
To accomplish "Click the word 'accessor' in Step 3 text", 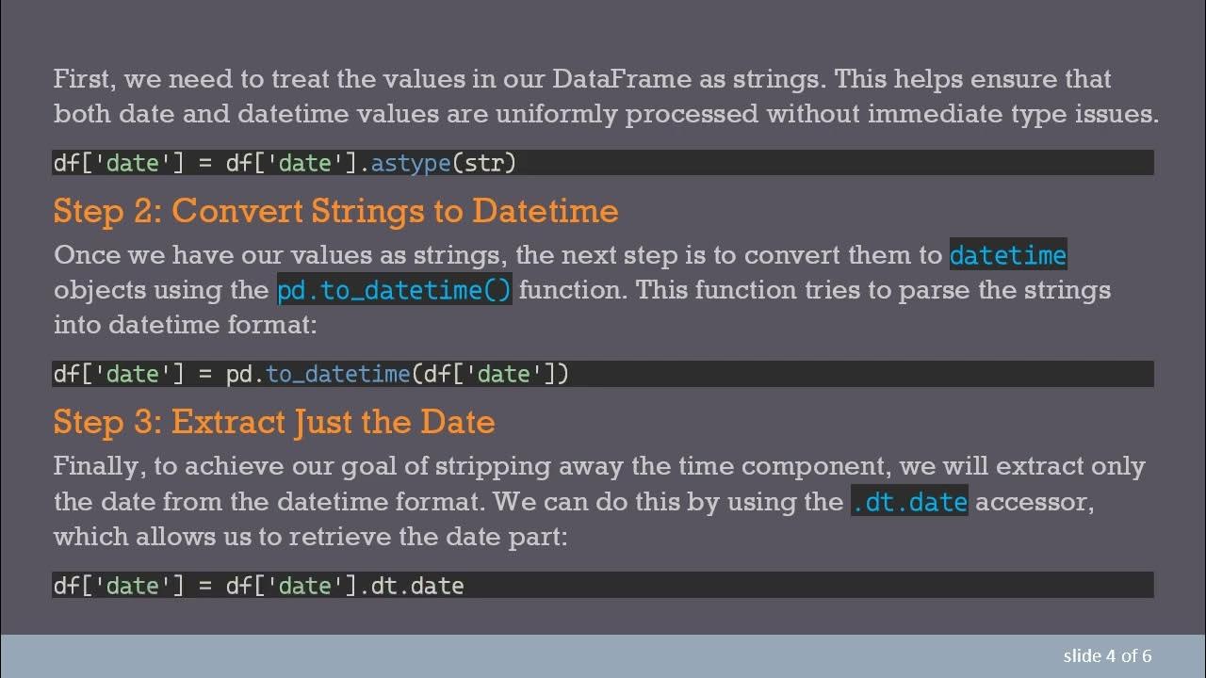I will point(1033,502).
